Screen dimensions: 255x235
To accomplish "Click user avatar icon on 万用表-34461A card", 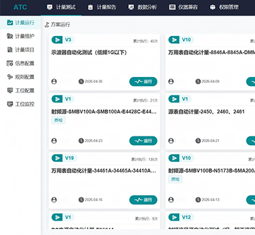I will click(54, 200).
